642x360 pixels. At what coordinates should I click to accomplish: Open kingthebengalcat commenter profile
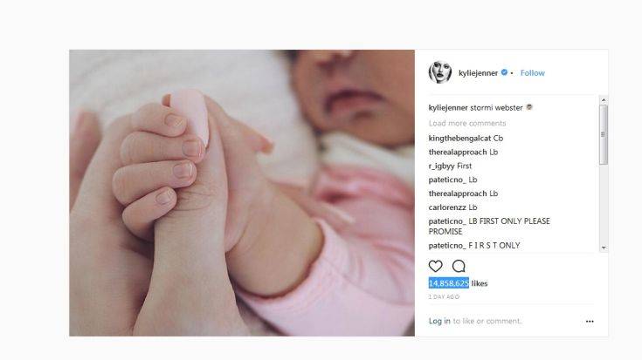point(459,138)
